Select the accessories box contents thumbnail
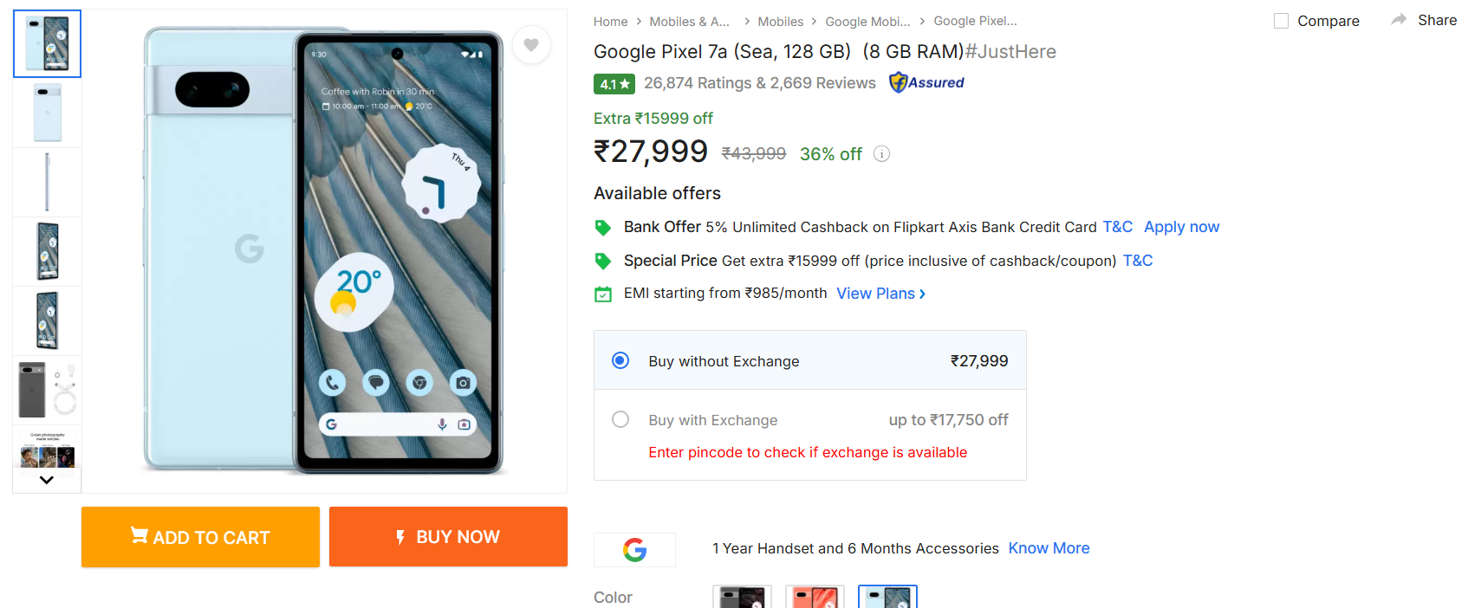1468x608 pixels. tap(47, 390)
